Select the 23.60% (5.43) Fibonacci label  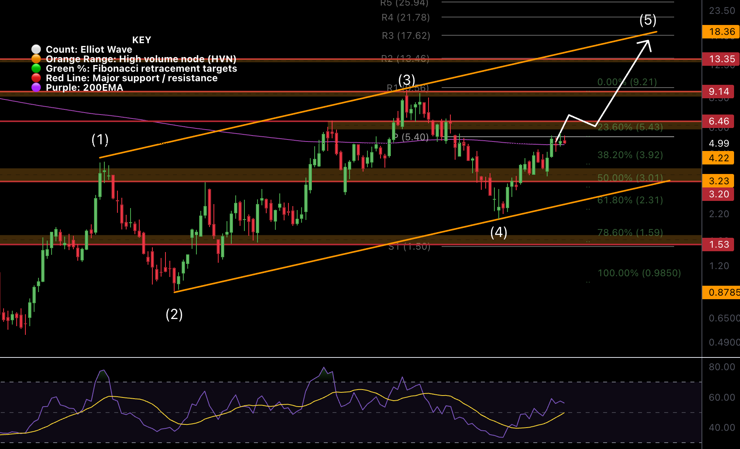630,127
